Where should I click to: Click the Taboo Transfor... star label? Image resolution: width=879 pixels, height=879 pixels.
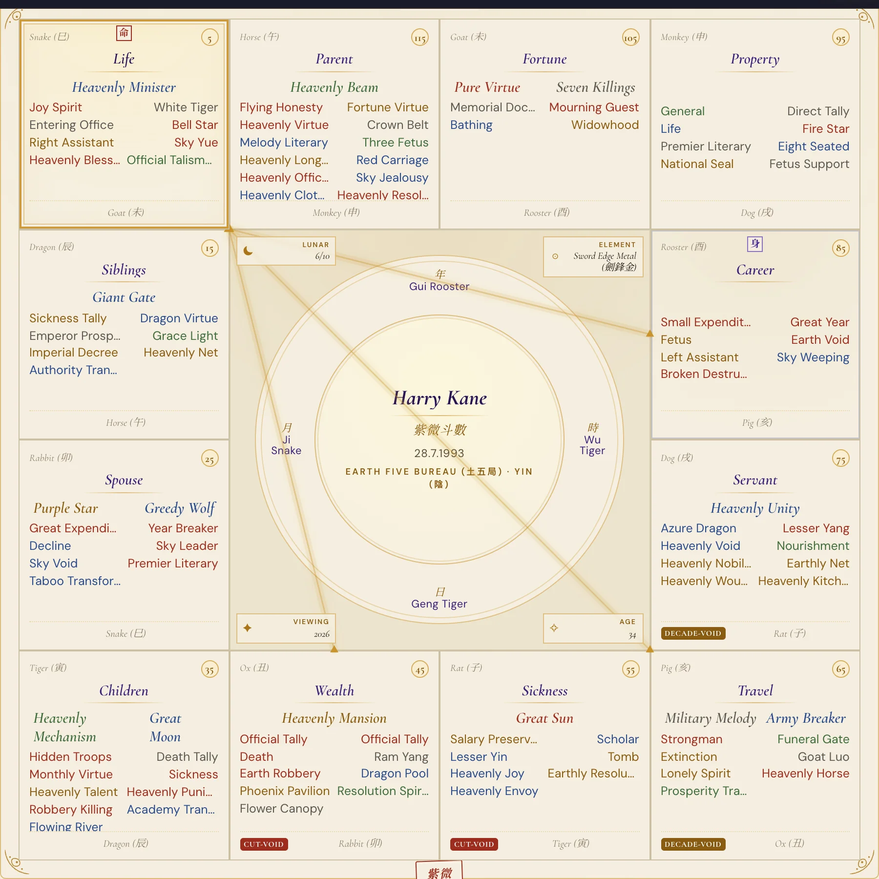75,581
